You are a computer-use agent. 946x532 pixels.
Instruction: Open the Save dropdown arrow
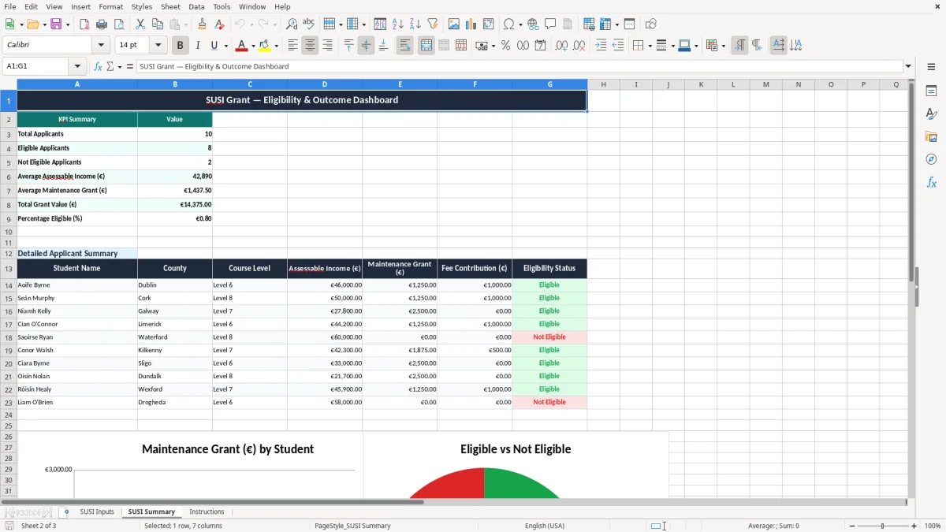tap(67, 24)
